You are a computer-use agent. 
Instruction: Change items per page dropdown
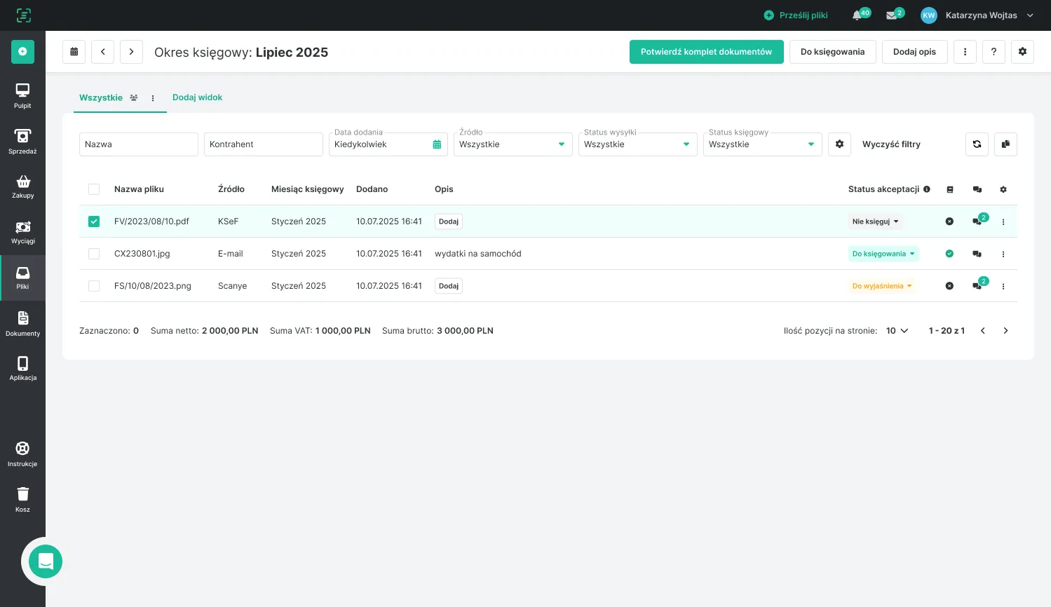coord(897,331)
